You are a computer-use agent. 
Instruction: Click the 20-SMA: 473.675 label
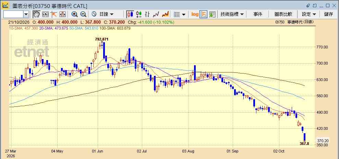[53, 28]
